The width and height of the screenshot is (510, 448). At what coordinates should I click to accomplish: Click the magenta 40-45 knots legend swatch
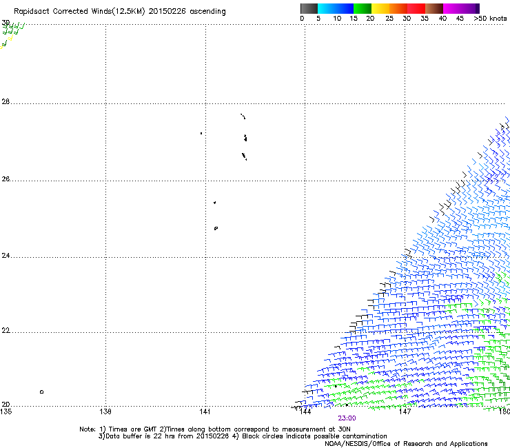point(452,8)
